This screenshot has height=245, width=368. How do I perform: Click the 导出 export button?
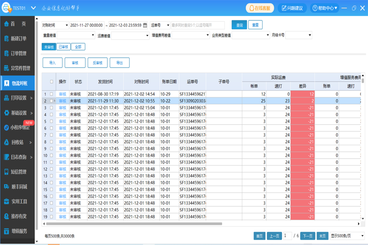point(120,63)
